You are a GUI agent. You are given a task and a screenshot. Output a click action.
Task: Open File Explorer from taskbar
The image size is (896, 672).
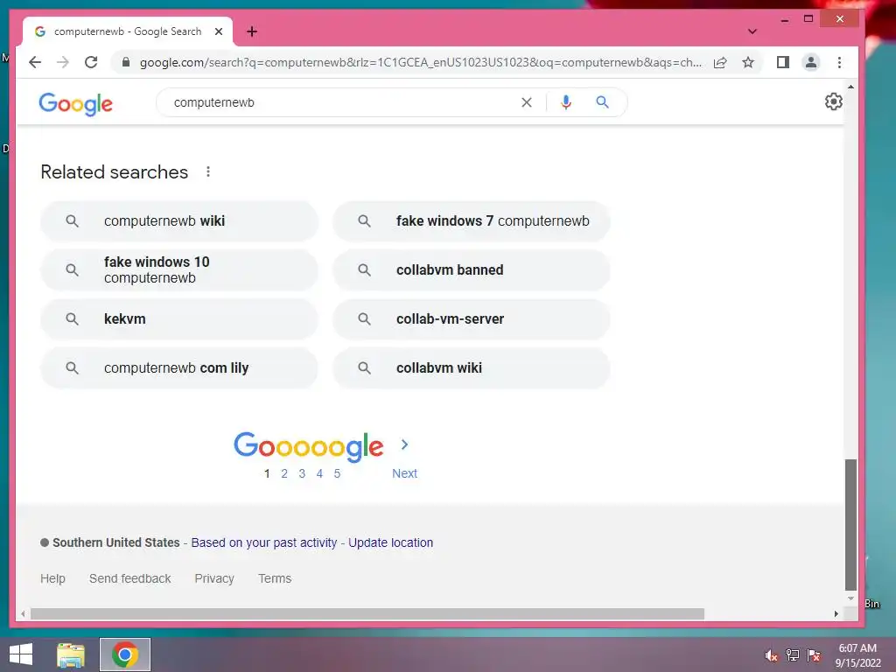click(71, 654)
